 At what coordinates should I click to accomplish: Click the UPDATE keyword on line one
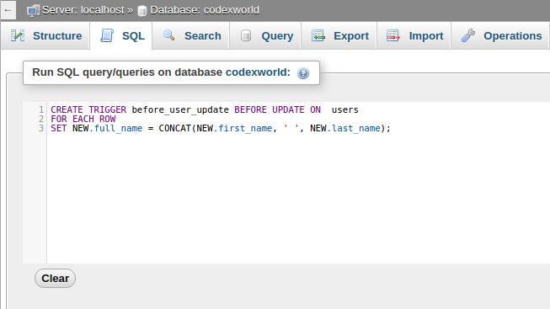(x=288, y=109)
